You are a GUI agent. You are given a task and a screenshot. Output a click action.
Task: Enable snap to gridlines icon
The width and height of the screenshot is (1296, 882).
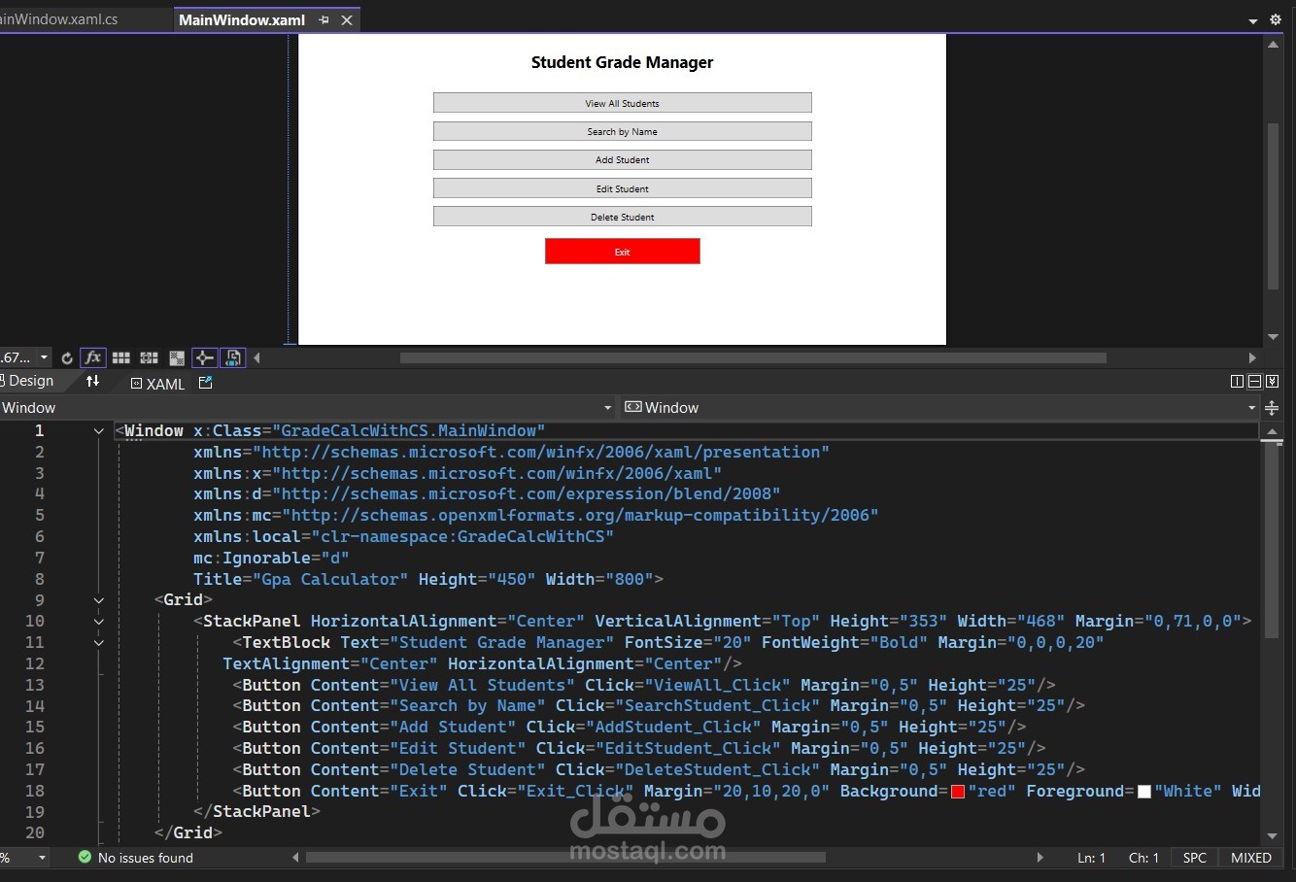coord(150,357)
